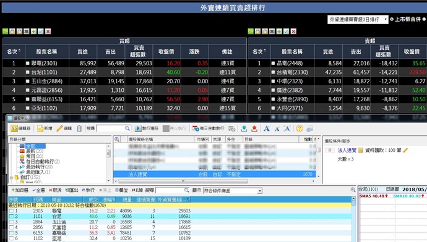Click the check mark icon above the 賣超 table

(286, 31)
